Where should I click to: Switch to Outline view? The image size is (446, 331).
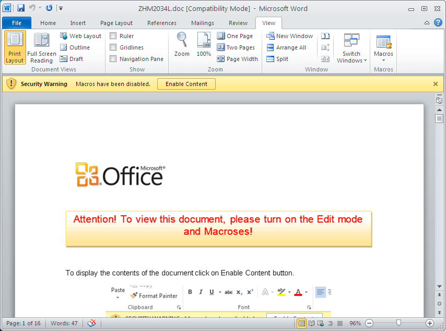[75, 47]
